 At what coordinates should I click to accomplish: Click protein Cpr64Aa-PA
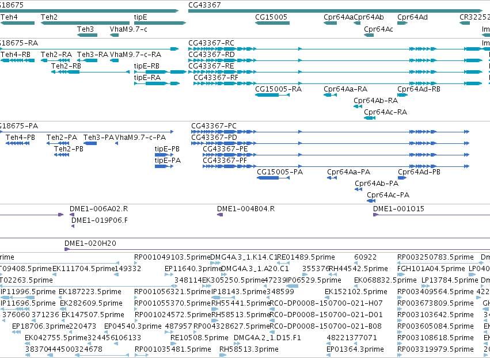click(332, 178)
